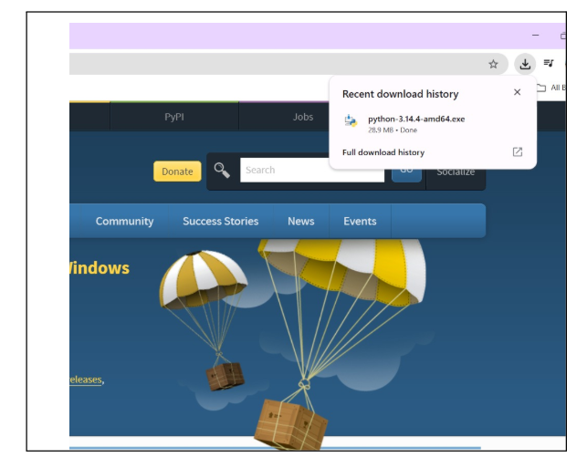This screenshot has height=468, width=587.
Task: Select Events in the navigation bar
Action: point(360,222)
